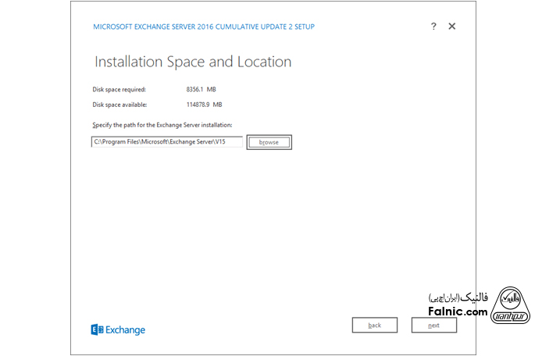
Task: Click the circular iranhp.ir logo
Action: click(512, 304)
